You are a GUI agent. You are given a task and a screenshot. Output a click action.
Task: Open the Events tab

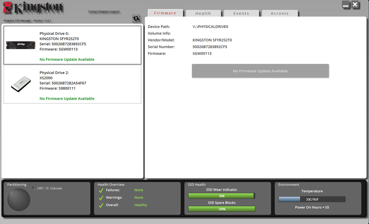tap(241, 13)
